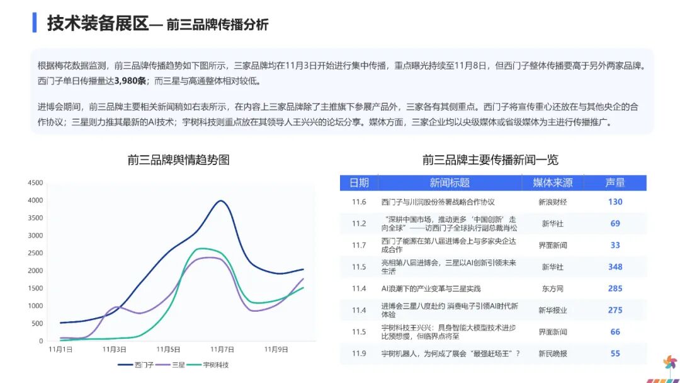Image resolution: width=680 pixels, height=383 pixels.
Task: Click the slide title 技术装备展区
Action: click(98, 23)
